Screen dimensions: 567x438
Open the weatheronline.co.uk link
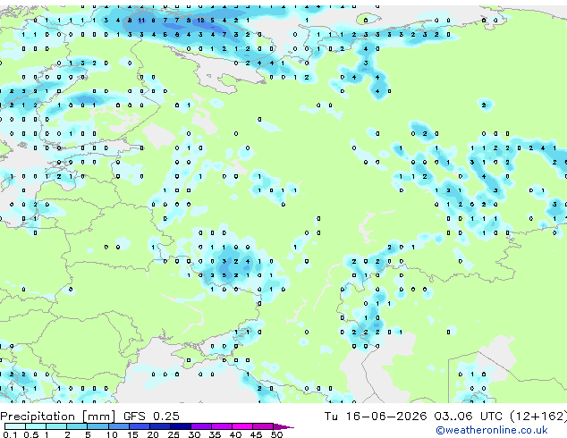492,430
